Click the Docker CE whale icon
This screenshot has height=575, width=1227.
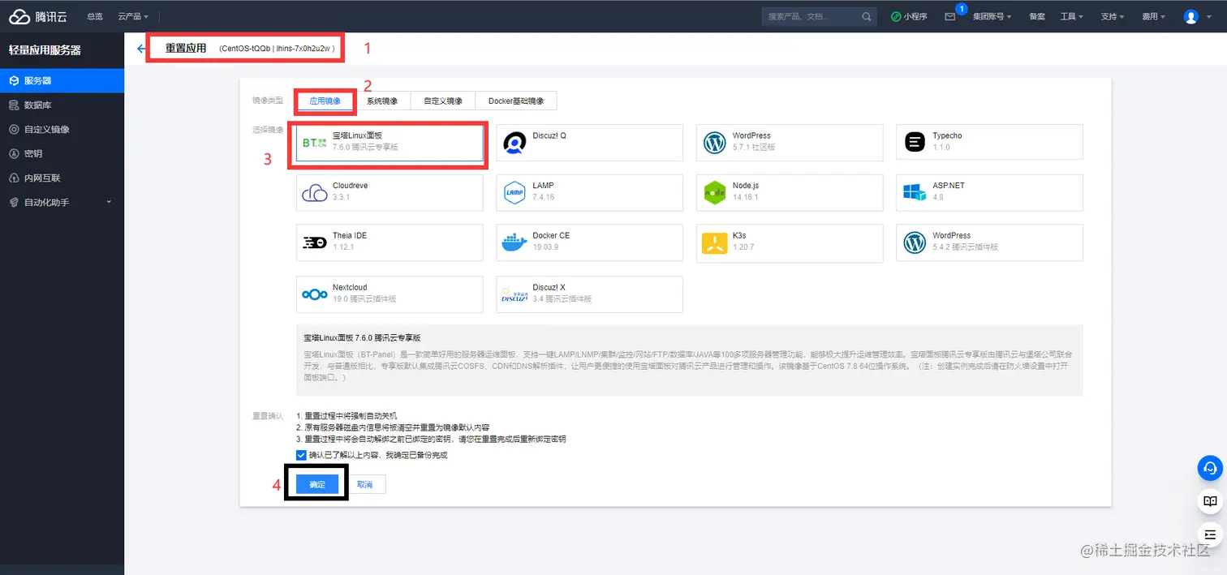[514, 242]
